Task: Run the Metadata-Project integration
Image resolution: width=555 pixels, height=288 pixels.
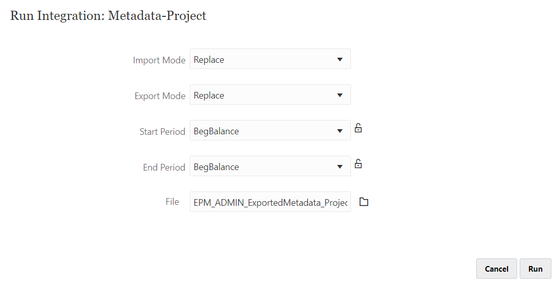Action: pyautogui.click(x=535, y=269)
